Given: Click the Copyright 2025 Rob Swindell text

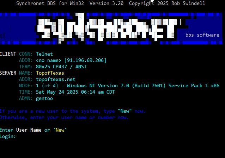Looking at the screenshot, I should pos(167,3).
